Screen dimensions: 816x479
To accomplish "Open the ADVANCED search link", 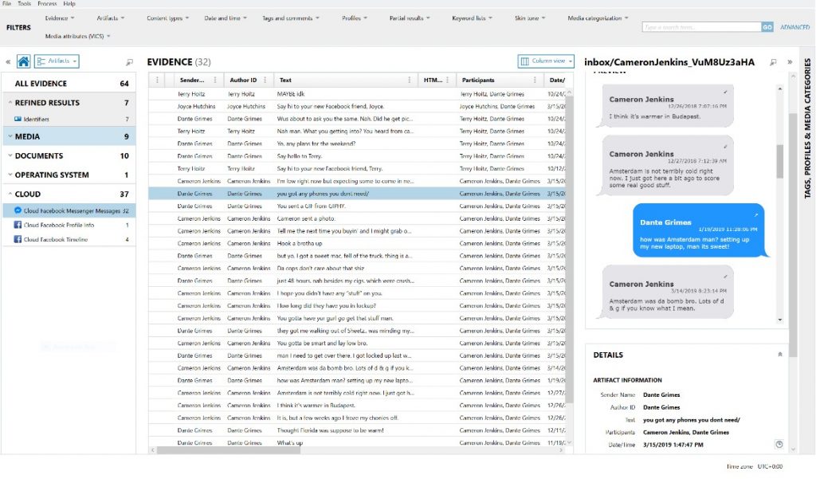I will point(794,27).
